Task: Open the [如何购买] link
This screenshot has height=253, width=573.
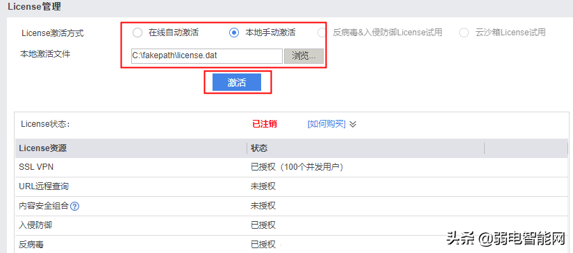Action: pyautogui.click(x=326, y=124)
